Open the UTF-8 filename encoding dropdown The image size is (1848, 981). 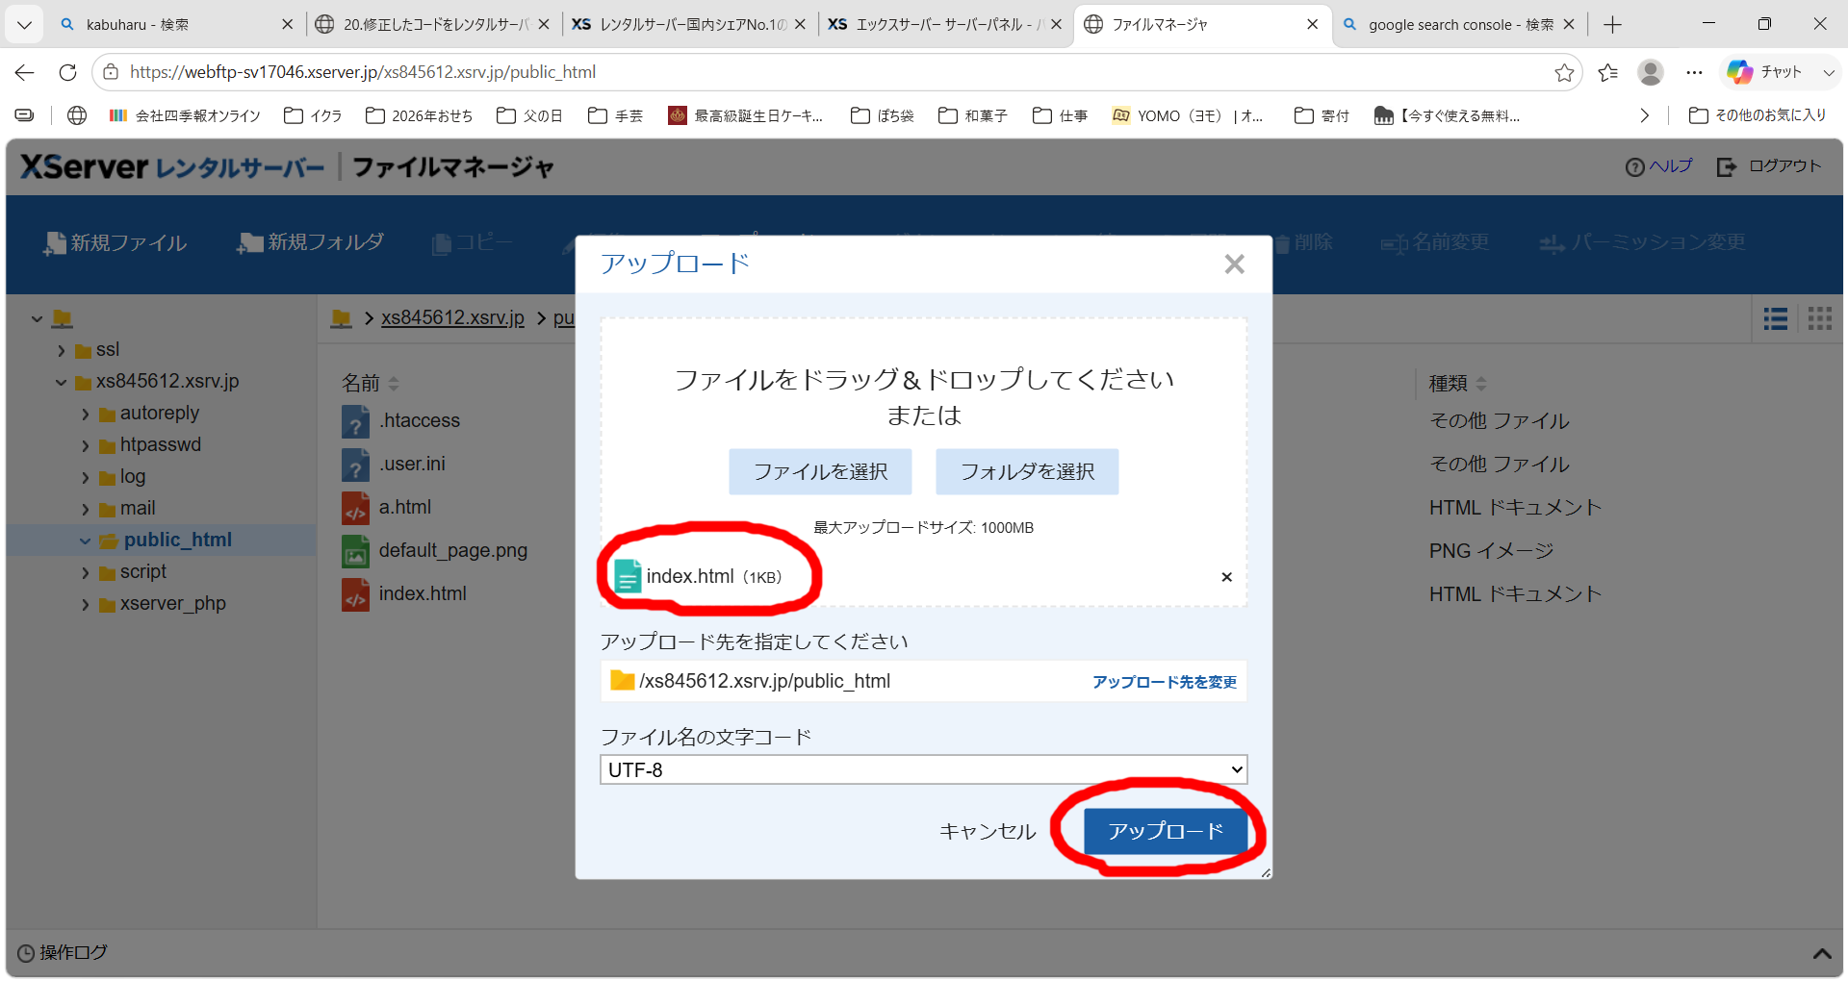923,769
